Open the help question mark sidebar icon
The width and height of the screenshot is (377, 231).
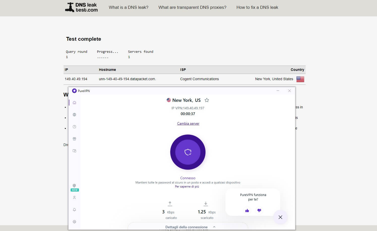[74, 127]
